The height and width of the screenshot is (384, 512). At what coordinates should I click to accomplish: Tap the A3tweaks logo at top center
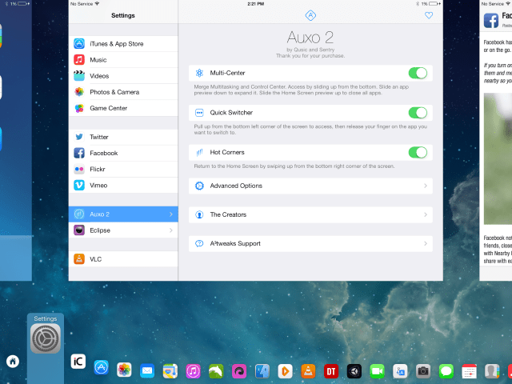310,15
